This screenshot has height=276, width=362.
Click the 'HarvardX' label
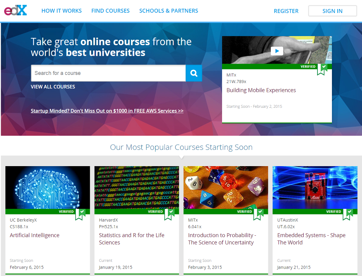click(108, 220)
